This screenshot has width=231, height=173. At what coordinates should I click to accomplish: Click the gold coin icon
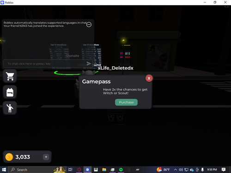click(9, 157)
